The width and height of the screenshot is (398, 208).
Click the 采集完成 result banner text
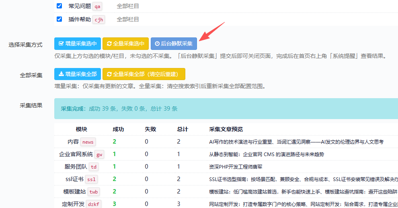tap(119, 109)
